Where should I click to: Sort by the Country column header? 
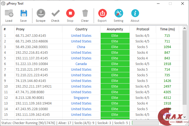coord(81,29)
